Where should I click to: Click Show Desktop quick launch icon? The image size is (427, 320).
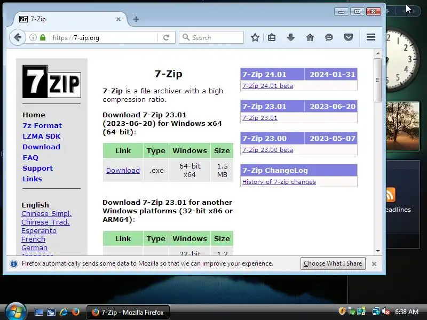[38, 312]
